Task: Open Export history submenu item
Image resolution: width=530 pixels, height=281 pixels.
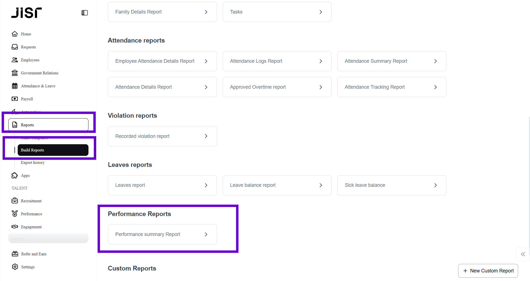Action: [33, 162]
